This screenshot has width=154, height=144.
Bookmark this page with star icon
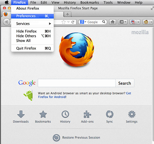(64, 22)
